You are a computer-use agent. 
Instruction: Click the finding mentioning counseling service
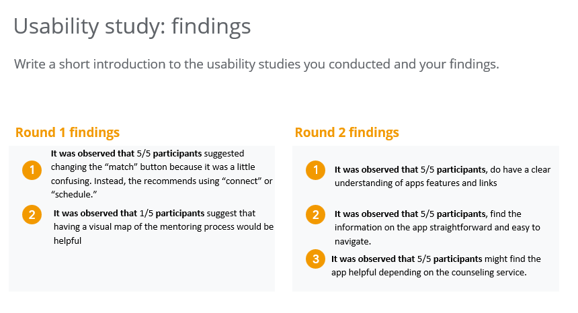coord(436,265)
